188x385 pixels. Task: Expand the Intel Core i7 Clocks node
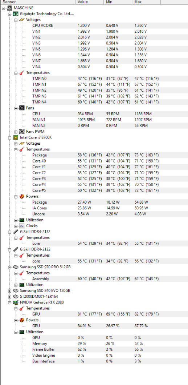click(16, 226)
